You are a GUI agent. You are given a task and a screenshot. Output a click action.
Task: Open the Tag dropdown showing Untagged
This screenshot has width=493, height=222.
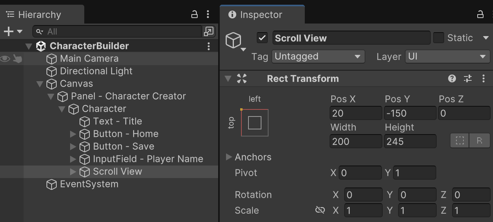(318, 56)
